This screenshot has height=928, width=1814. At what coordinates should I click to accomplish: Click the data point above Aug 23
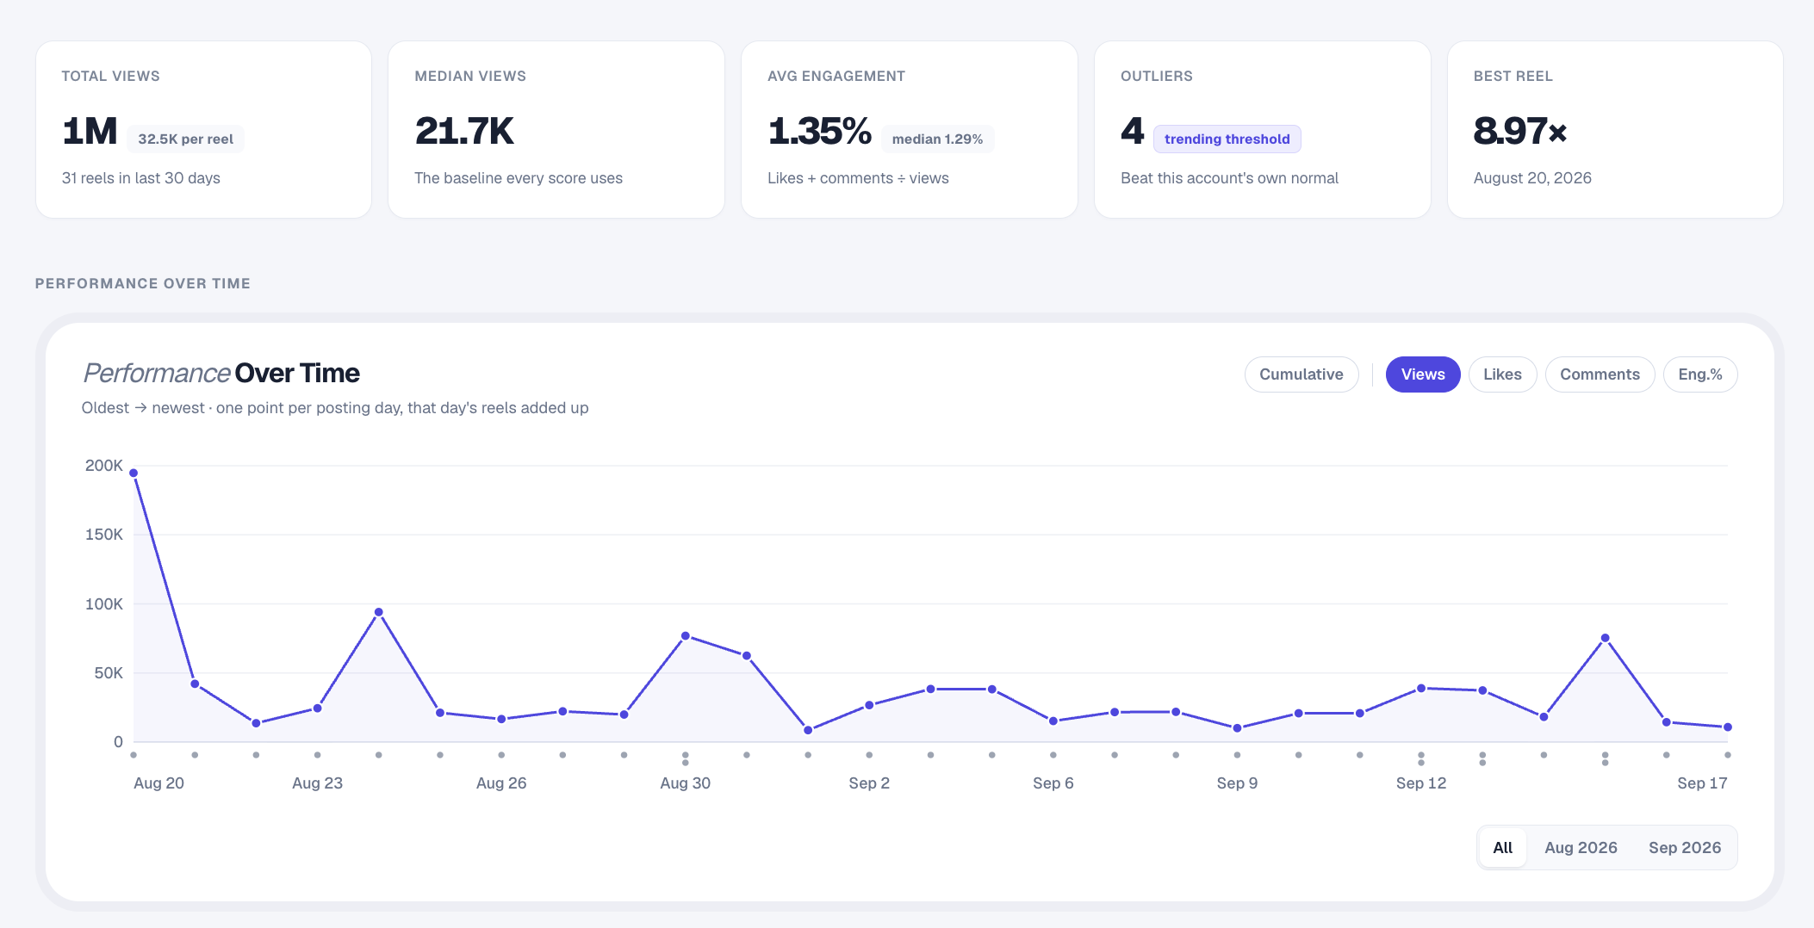(318, 708)
